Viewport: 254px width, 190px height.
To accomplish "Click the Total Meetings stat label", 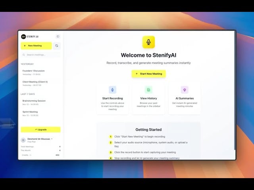I will [x=27, y=147].
